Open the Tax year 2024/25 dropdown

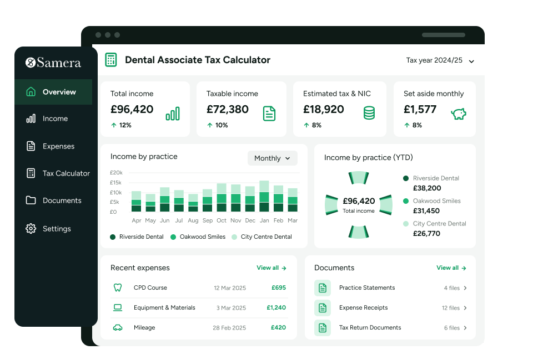point(440,60)
